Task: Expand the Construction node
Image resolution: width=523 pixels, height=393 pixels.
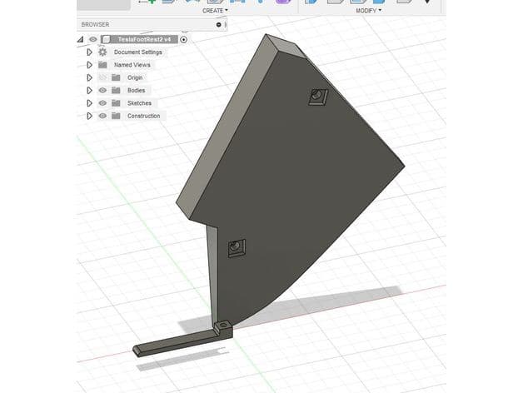Action: (89, 116)
